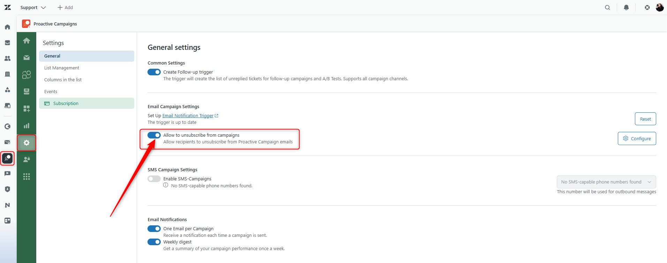Open Customers icon in Zendesk sidebar
Screen dimensions: 667x263
7,58
